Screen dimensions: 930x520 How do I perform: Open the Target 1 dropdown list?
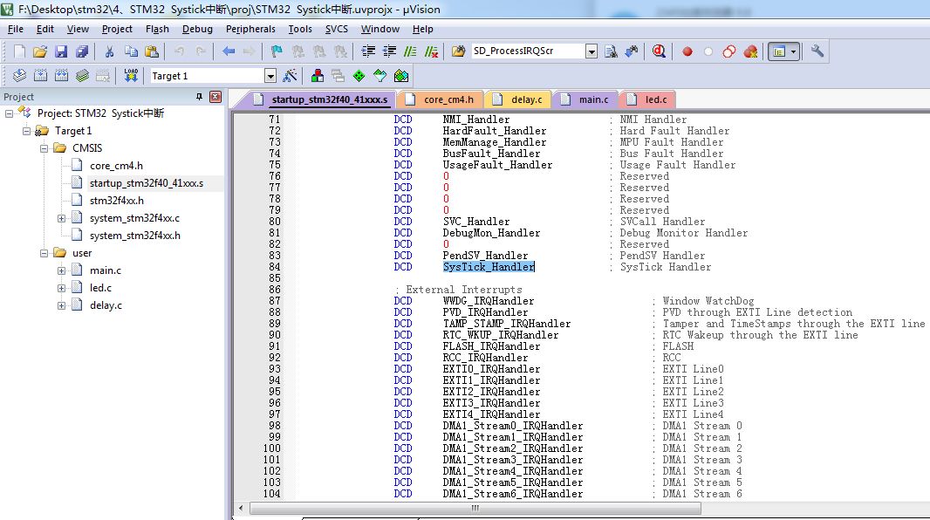click(x=270, y=76)
